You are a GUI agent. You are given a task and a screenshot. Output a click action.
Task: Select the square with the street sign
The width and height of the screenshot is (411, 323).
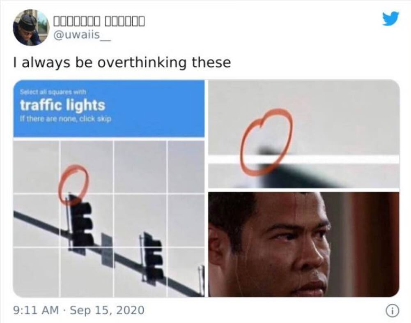87,272
